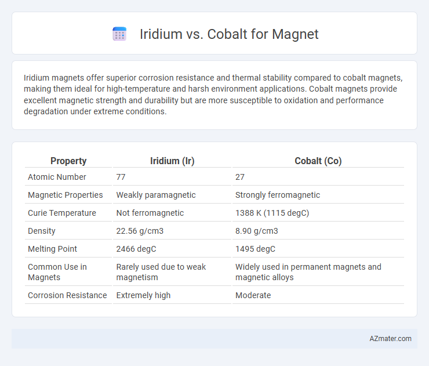The height and width of the screenshot is (366, 429).
Task: Select the 'Property' column header
Action: [x=68, y=161]
